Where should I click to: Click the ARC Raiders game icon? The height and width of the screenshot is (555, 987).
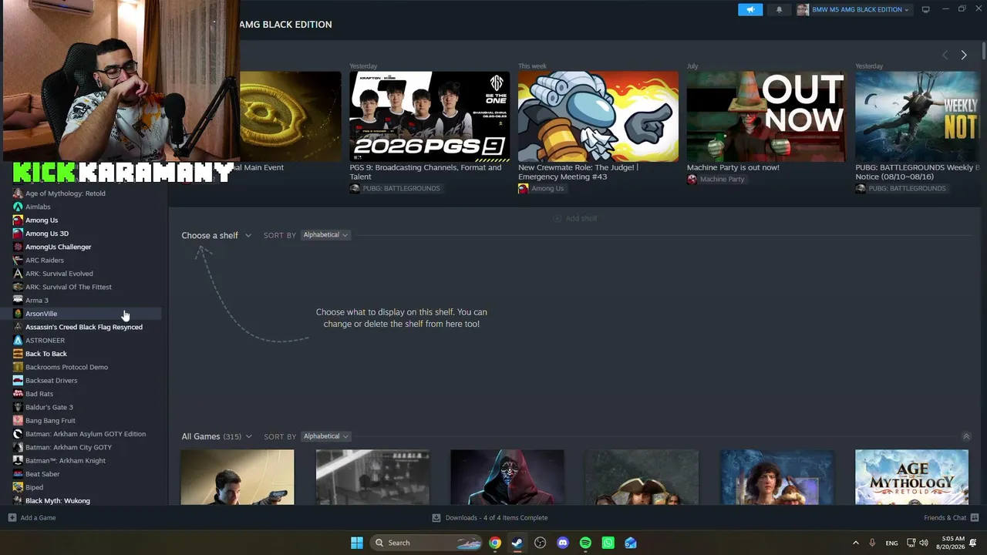pos(18,261)
